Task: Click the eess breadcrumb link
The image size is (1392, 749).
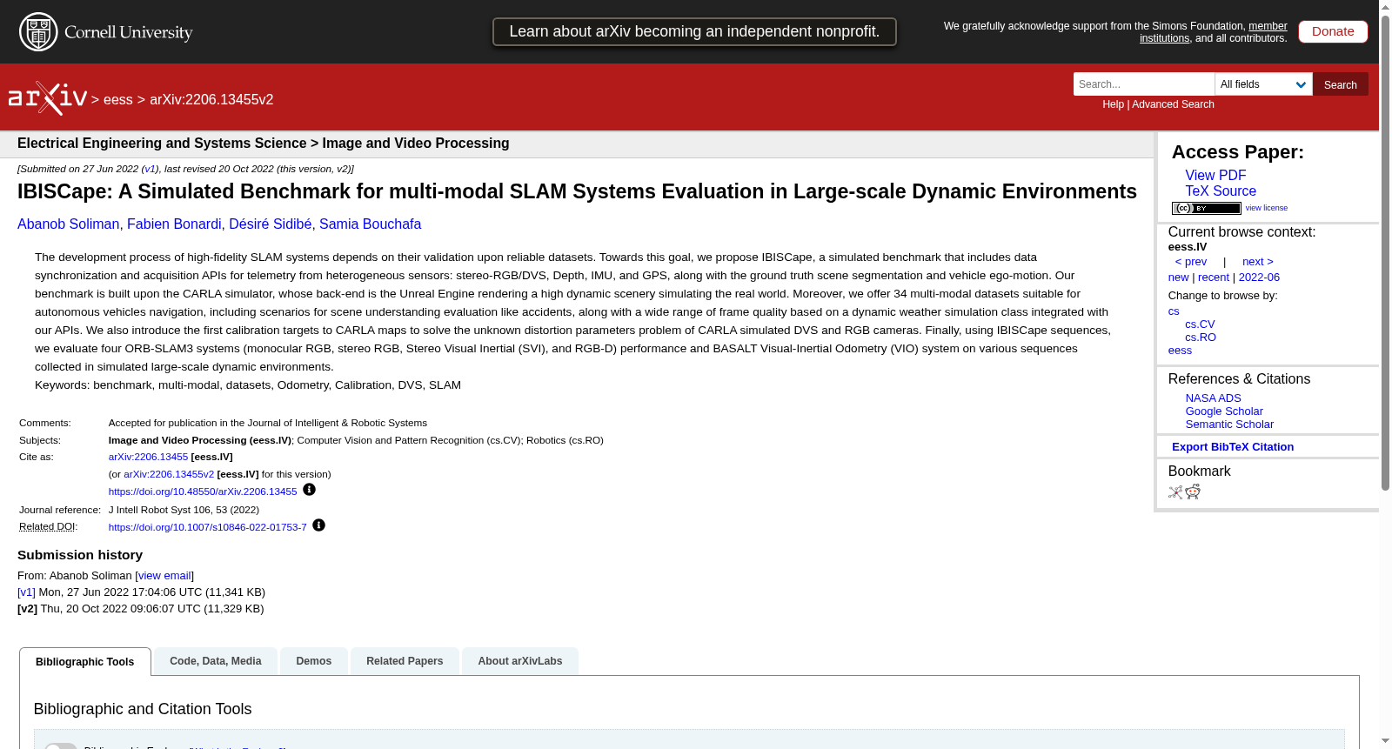Action: tap(118, 99)
